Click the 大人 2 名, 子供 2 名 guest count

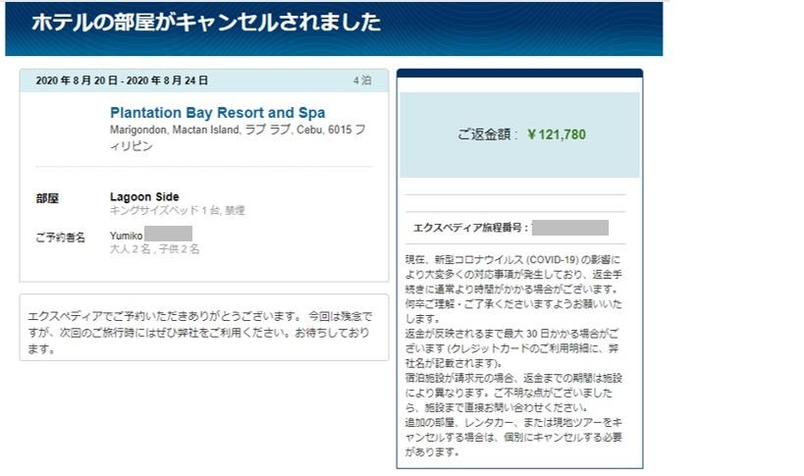click(x=154, y=249)
